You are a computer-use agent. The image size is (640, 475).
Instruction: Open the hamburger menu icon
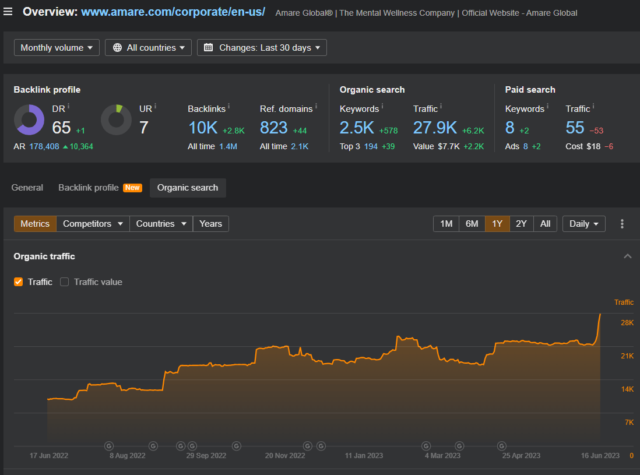pyautogui.click(x=8, y=12)
